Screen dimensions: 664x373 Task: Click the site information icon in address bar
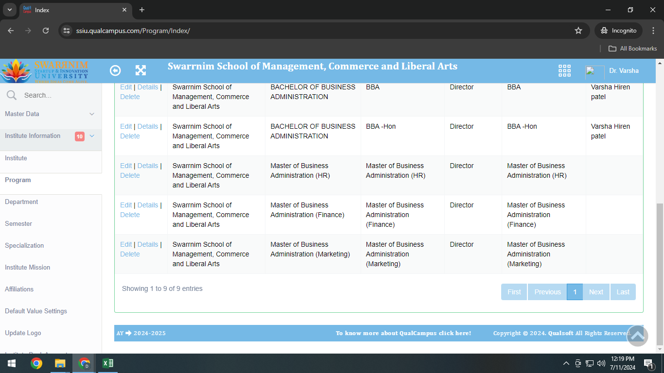tap(67, 31)
